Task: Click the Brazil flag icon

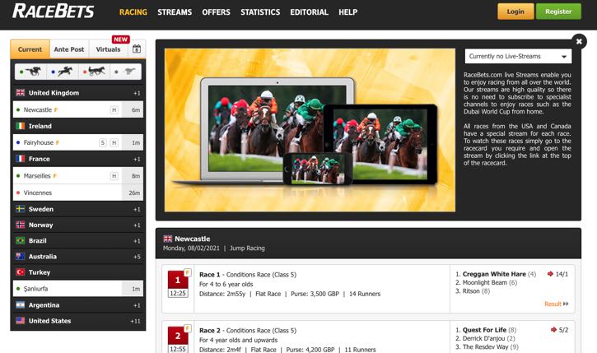Action: 21,240
